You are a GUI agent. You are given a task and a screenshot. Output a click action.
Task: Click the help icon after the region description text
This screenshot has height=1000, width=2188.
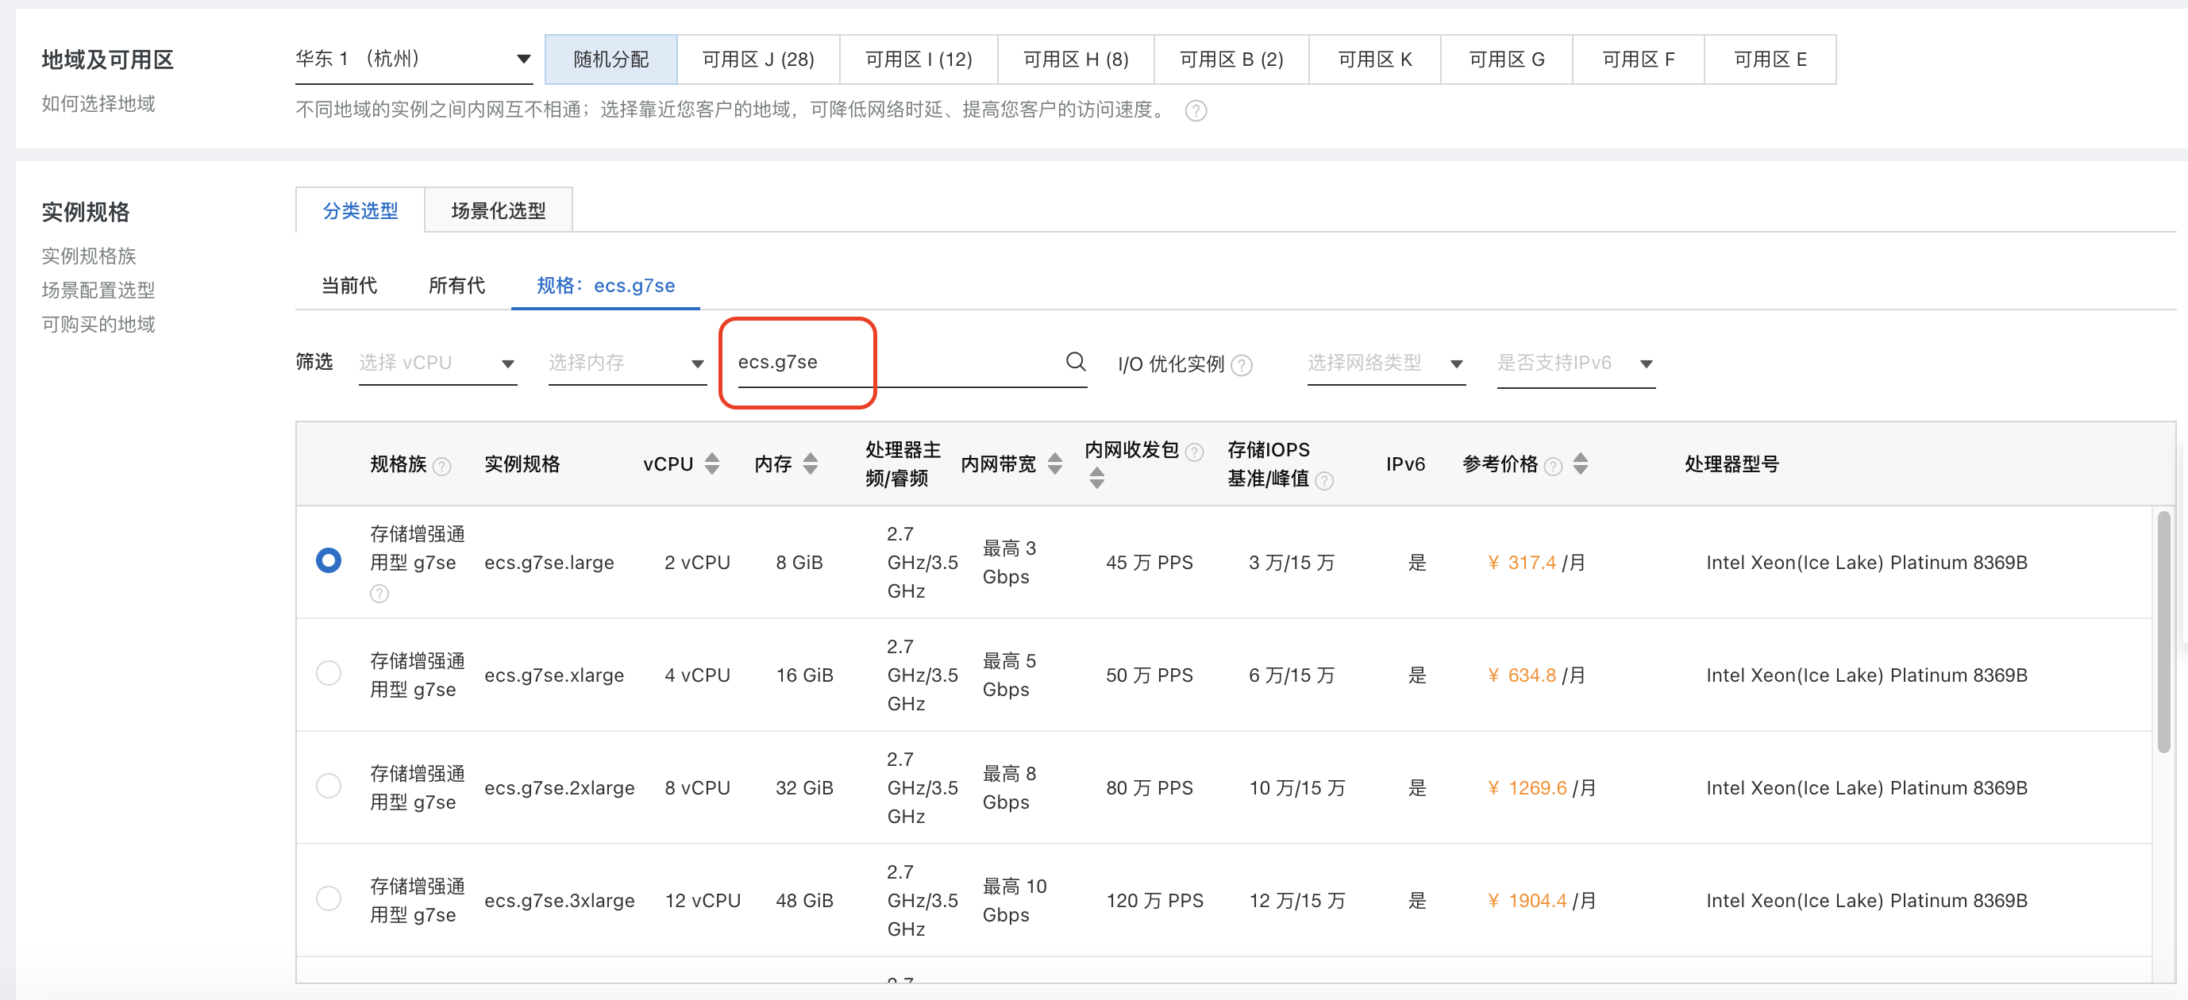1196,110
